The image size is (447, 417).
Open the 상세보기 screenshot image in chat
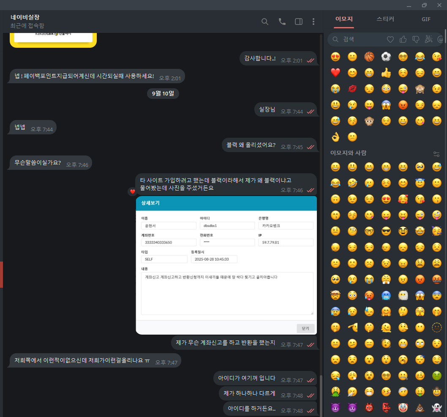(x=226, y=265)
